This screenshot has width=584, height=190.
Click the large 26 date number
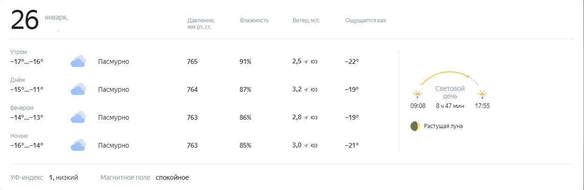tap(24, 20)
